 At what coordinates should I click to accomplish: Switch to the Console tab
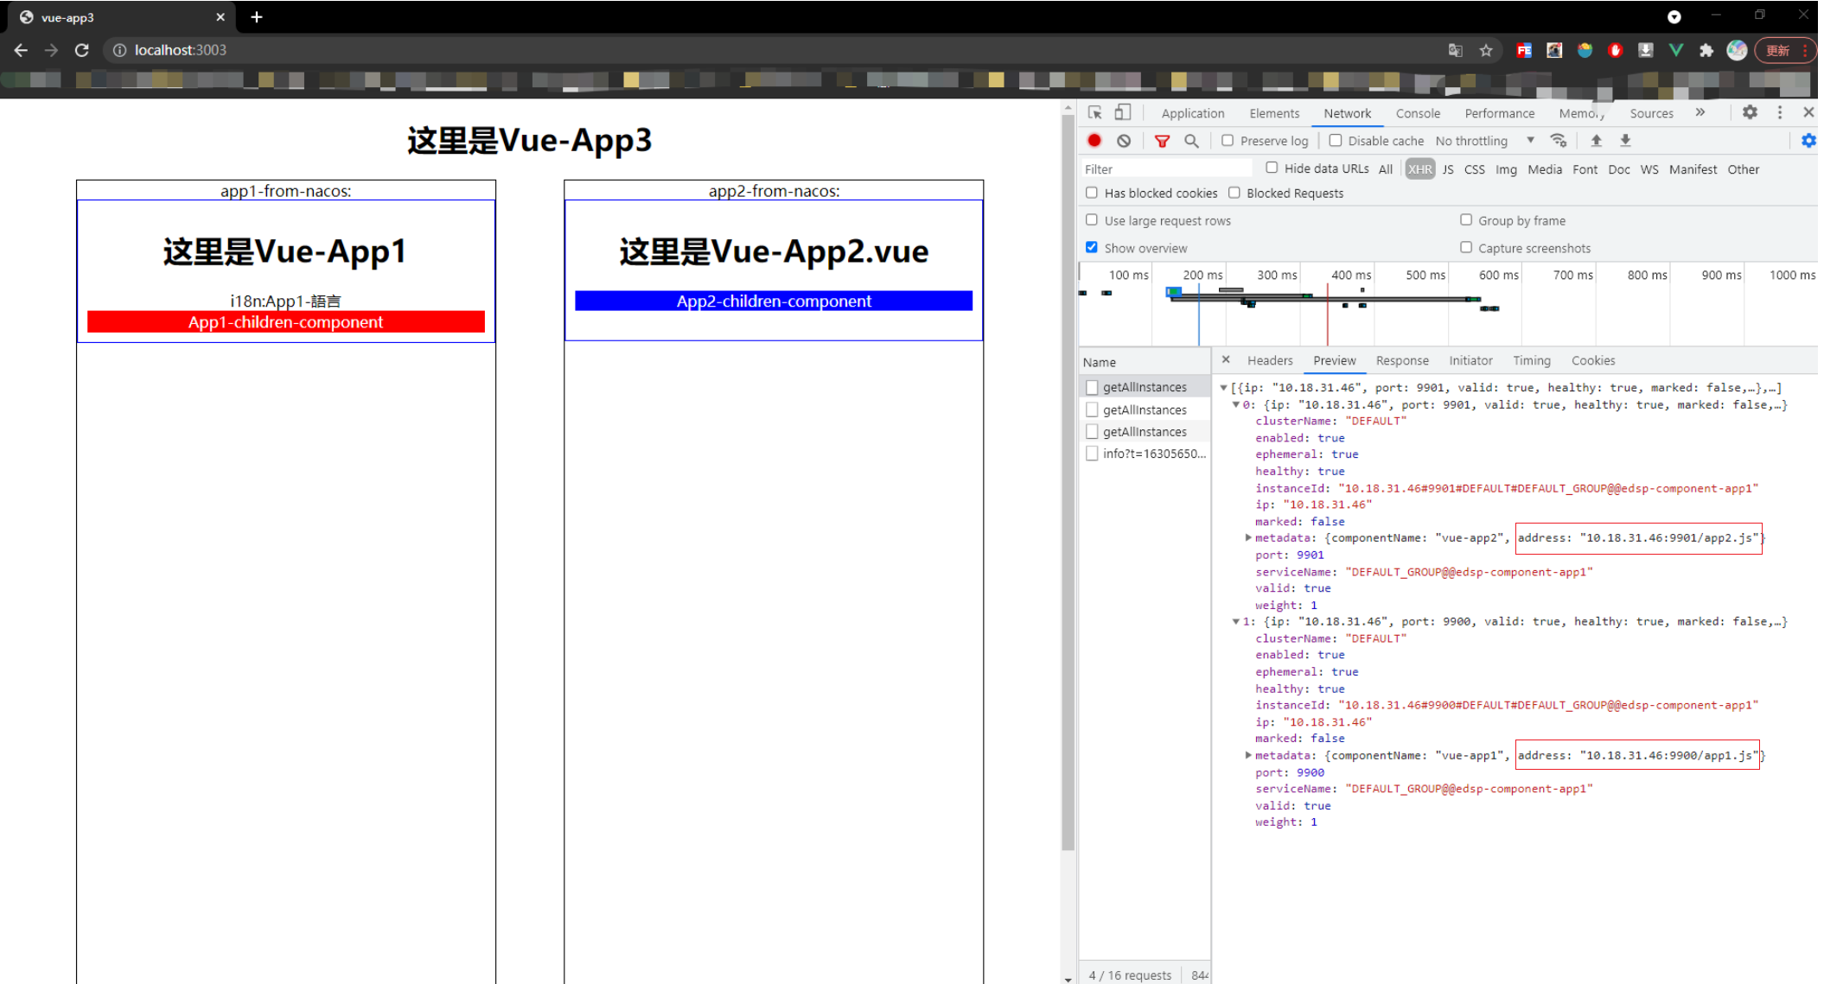point(1417,113)
